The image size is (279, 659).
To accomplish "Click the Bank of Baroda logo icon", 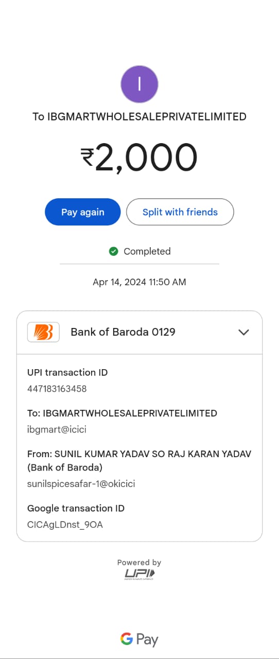I will click(43, 332).
